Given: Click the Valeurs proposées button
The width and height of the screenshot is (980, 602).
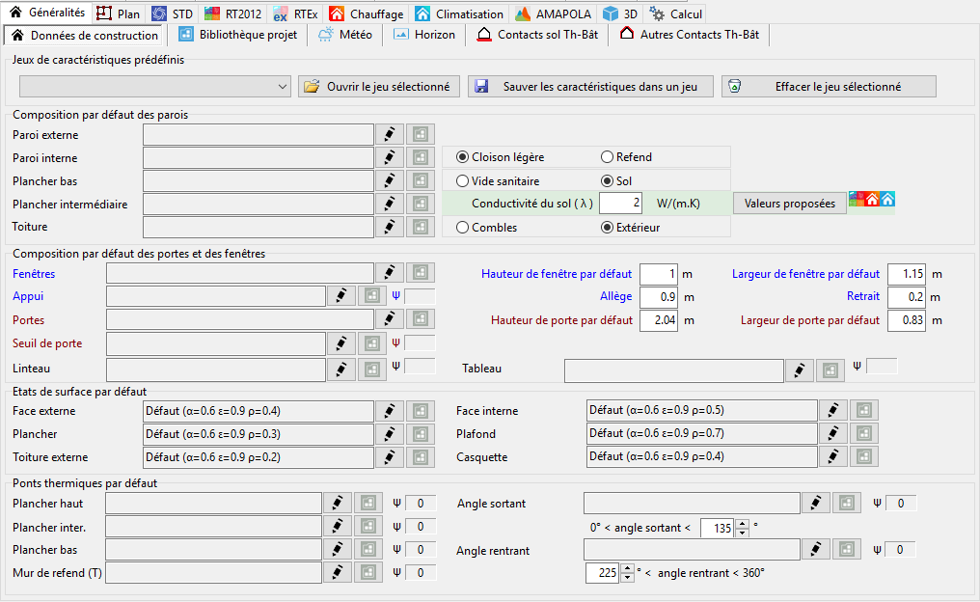Looking at the screenshot, I should (x=789, y=204).
